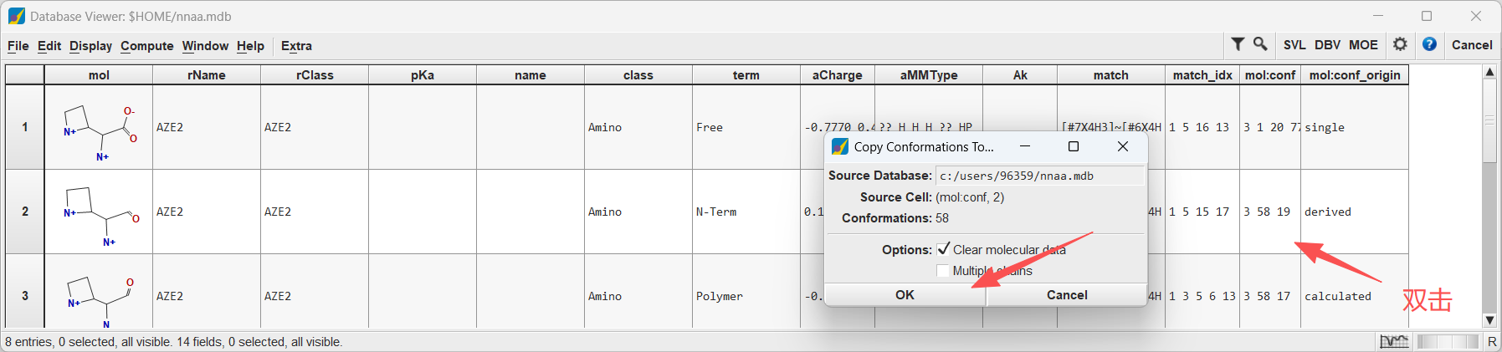Open the filter funnel tool
Screen dimensions: 1502x352
pos(1238,44)
